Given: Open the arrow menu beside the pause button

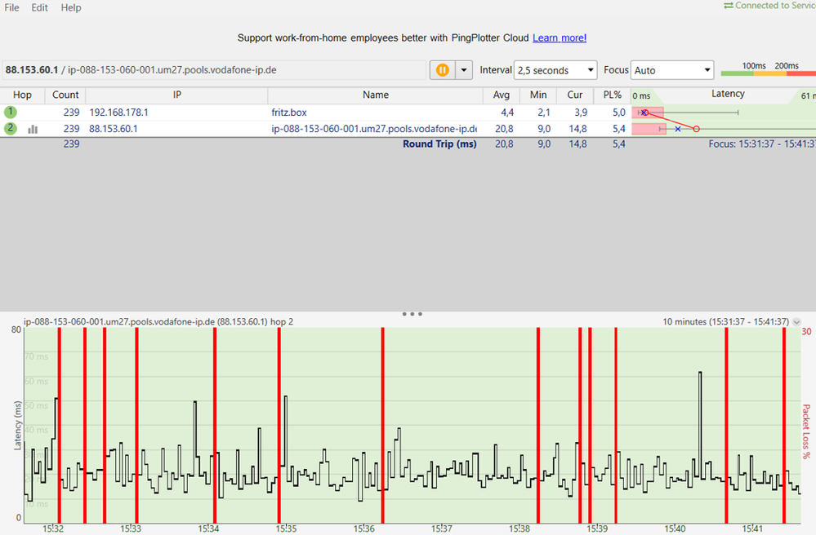Looking at the screenshot, I should [464, 70].
